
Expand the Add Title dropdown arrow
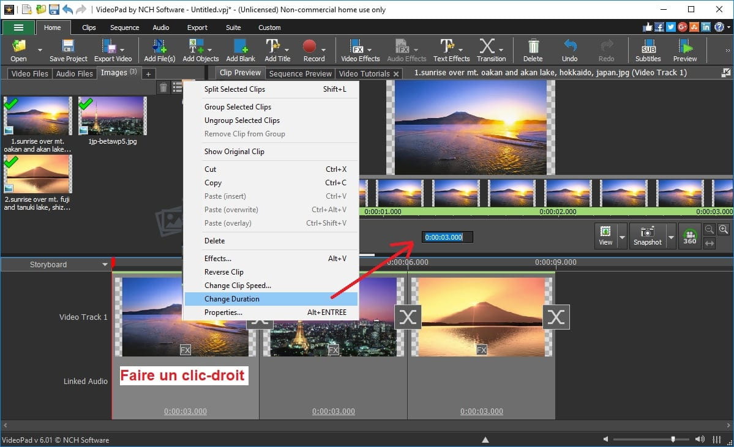[x=286, y=50]
